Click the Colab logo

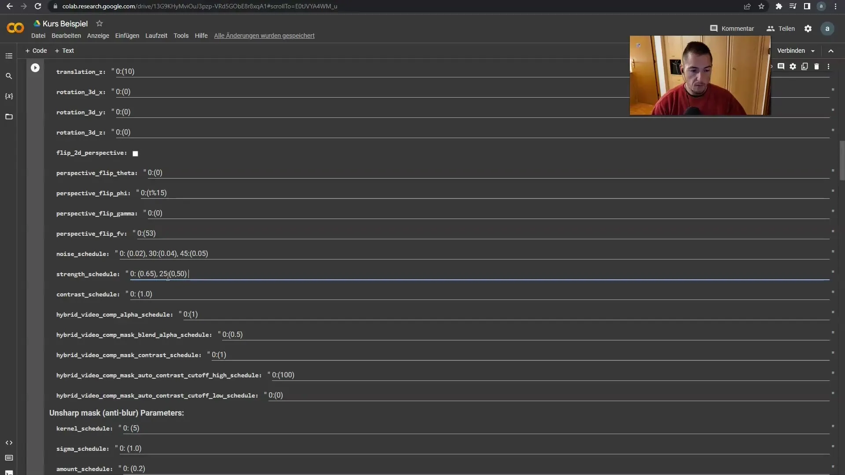click(x=15, y=28)
